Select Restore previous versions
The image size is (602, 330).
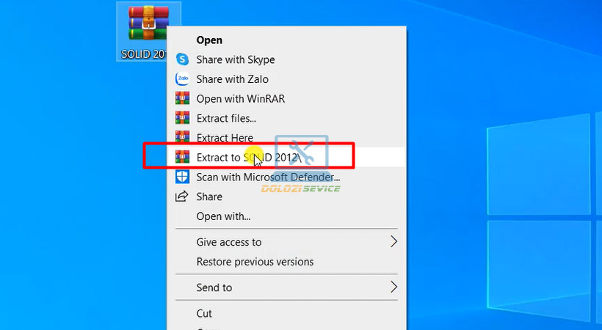(255, 262)
